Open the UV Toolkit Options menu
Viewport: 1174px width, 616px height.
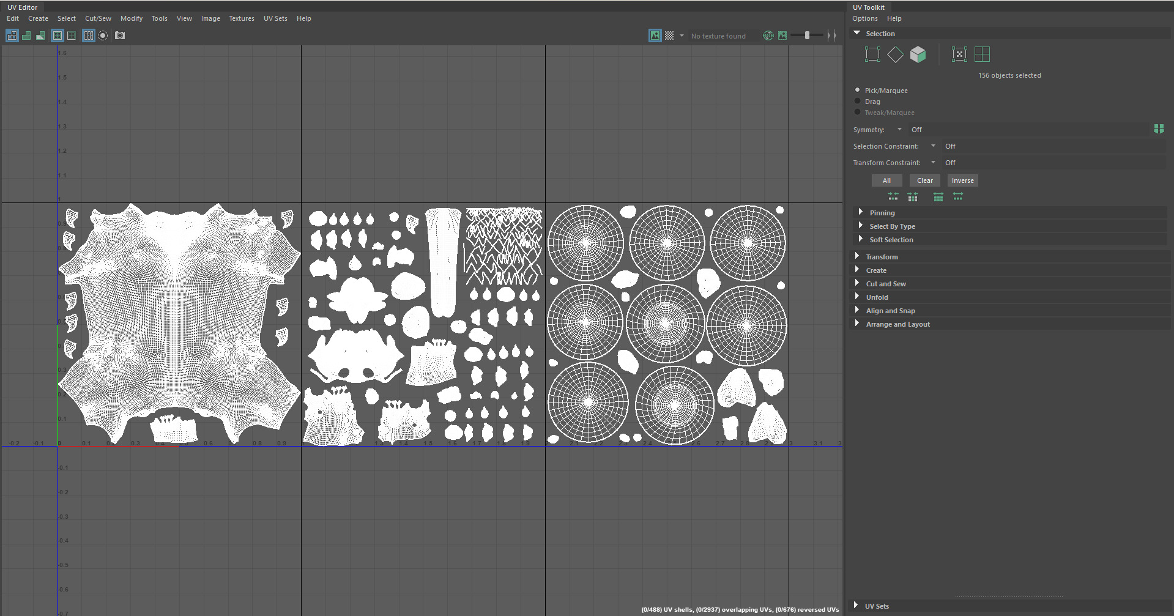pyautogui.click(x=865, y=18)
